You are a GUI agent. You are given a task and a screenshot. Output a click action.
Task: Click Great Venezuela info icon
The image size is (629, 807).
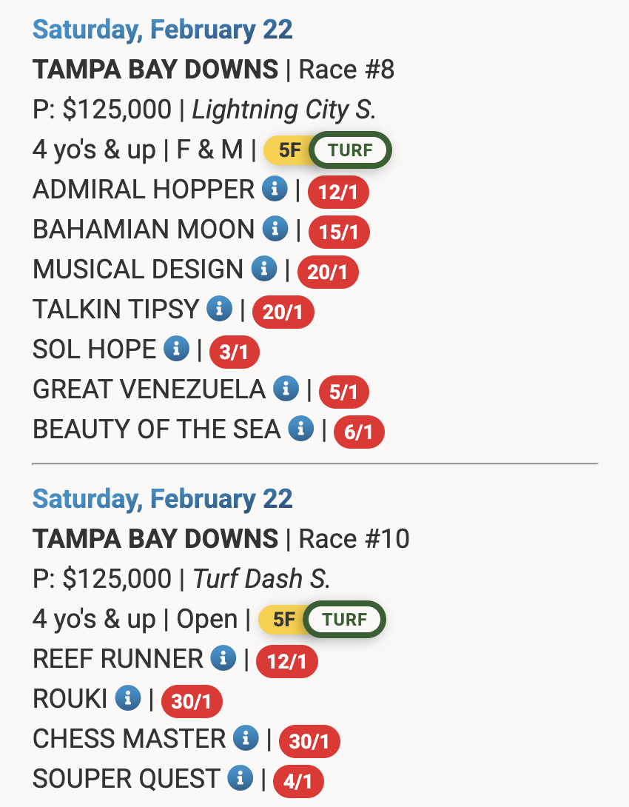pos(286,388)
